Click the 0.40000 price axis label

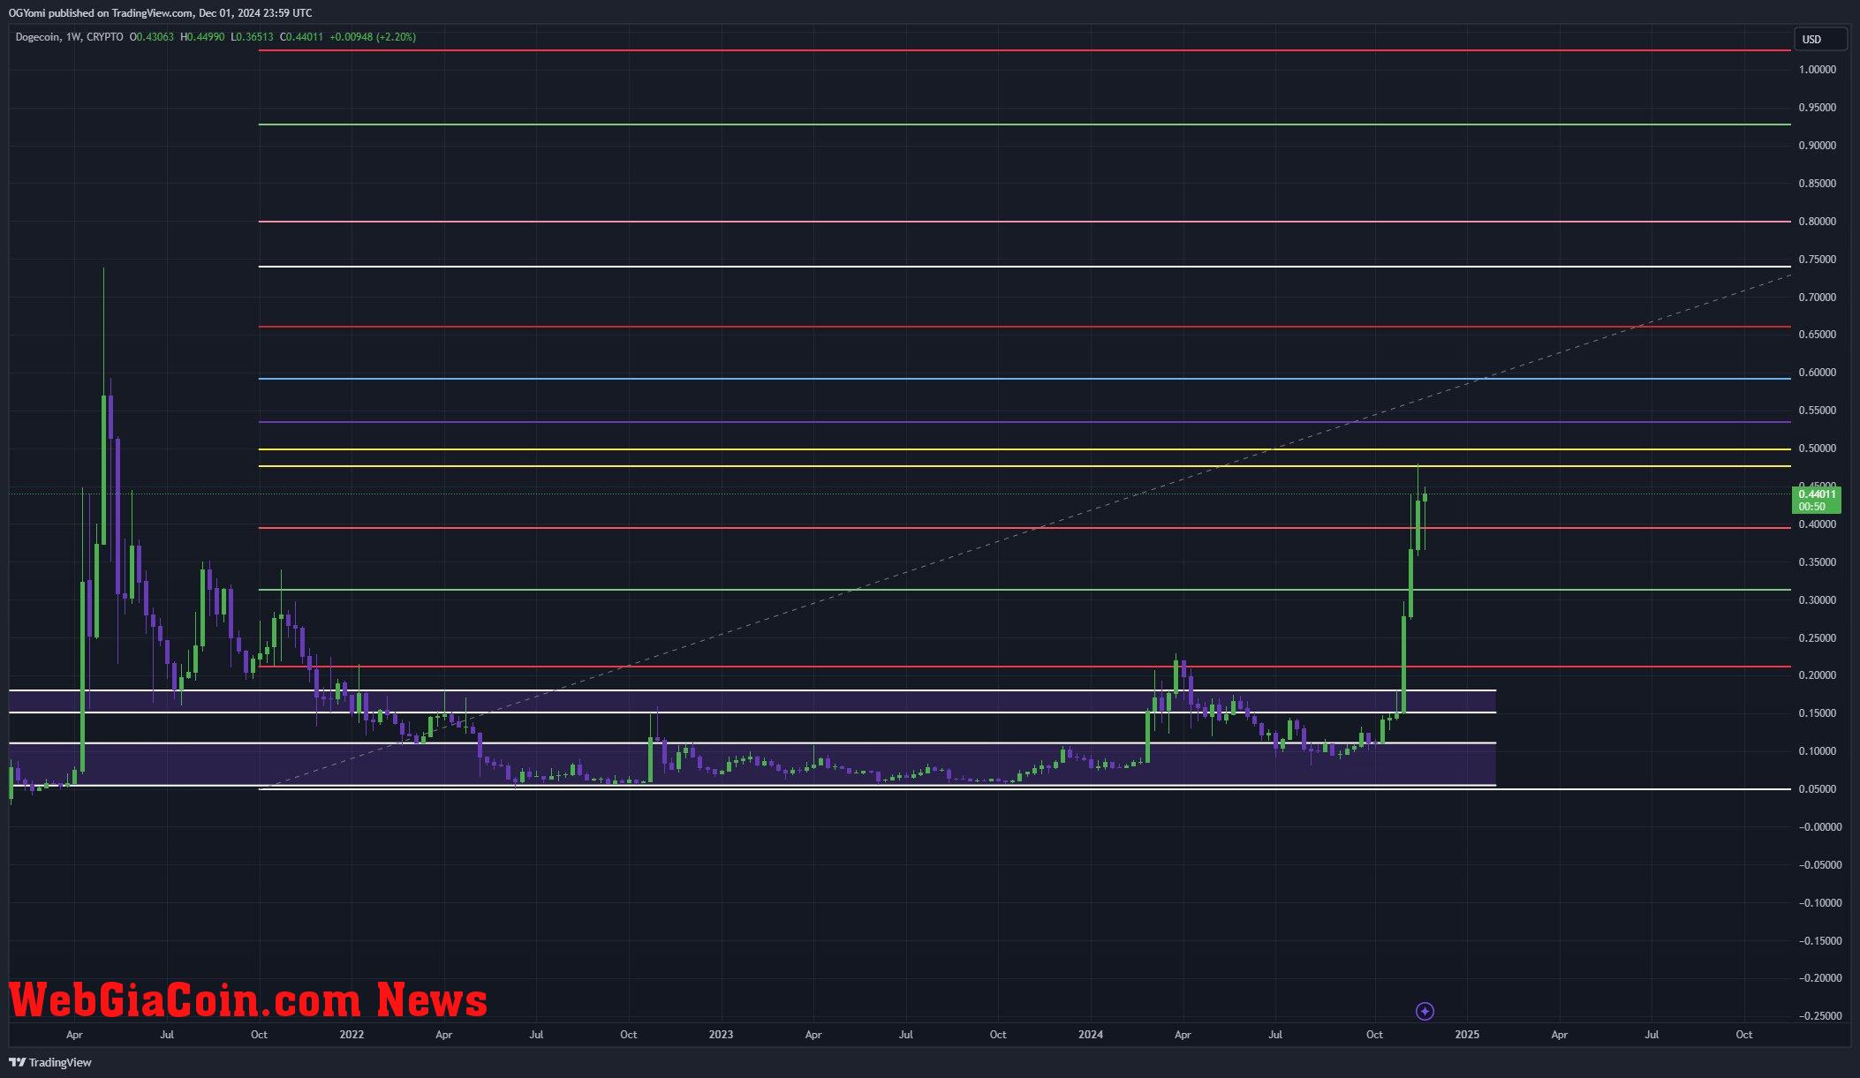coord(1818,524)
